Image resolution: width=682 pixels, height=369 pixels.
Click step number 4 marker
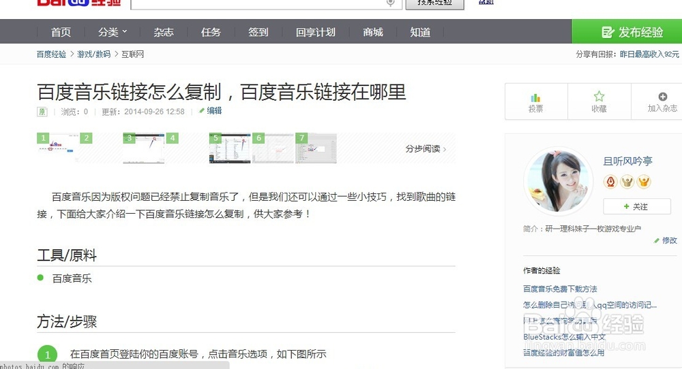point(173,138)
